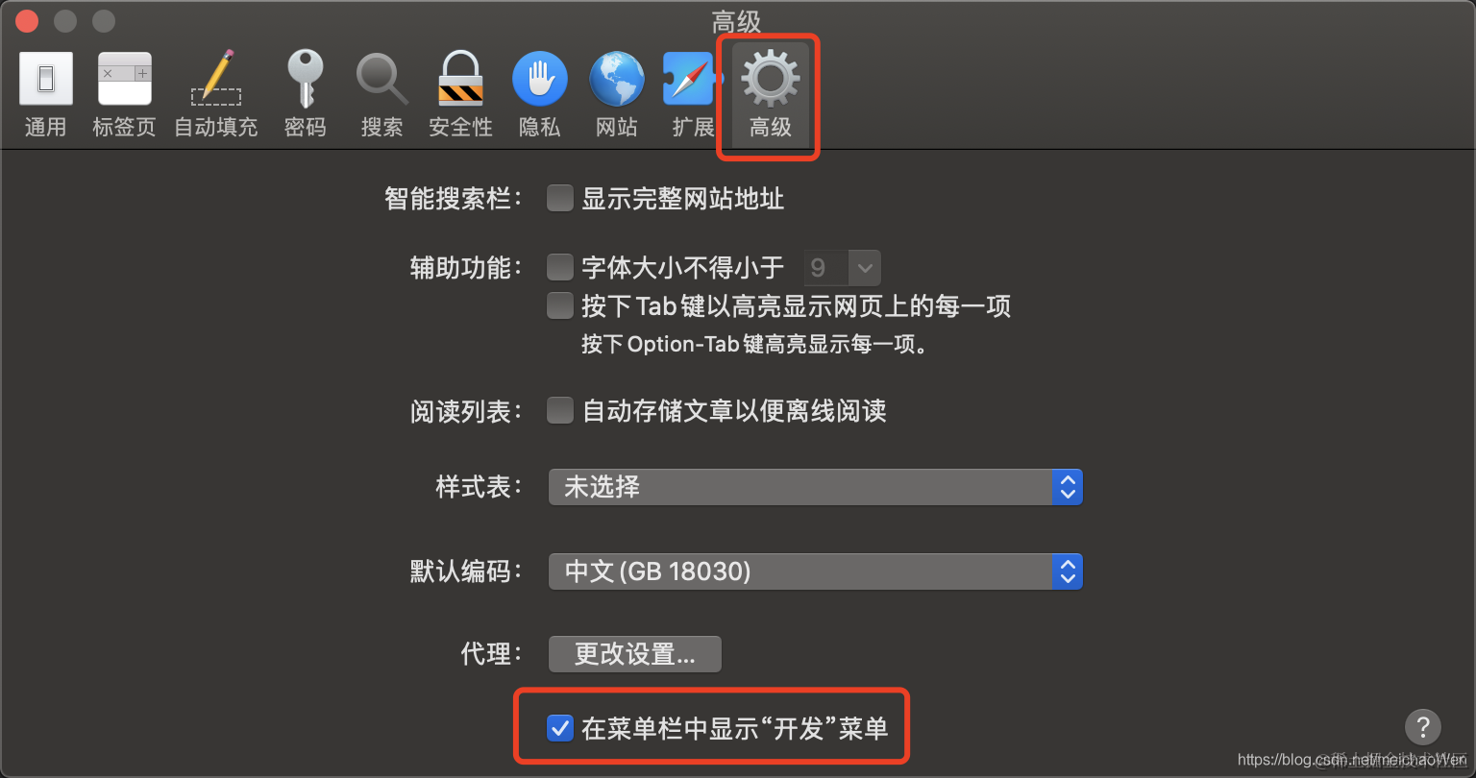Toggle 按下 Tab 键以高亮显示网页上的每一项 checkbox
Image resolution: width=1476 pixels, height=778 pixels.
[x=560, y=305]
